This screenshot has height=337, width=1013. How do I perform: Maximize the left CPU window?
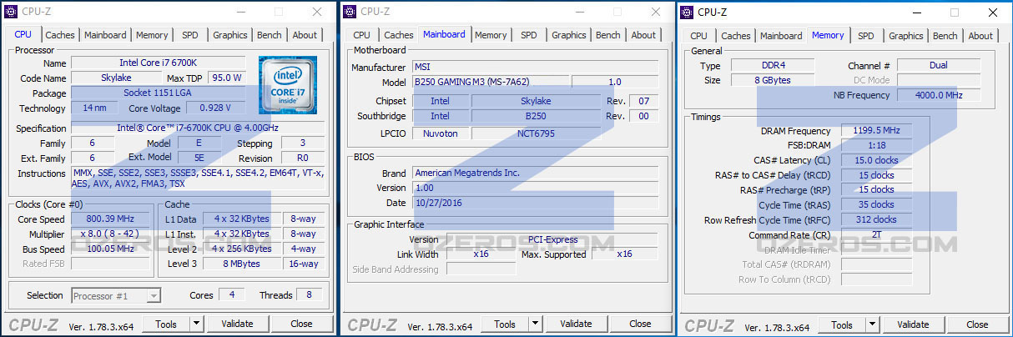pos(279,12)
